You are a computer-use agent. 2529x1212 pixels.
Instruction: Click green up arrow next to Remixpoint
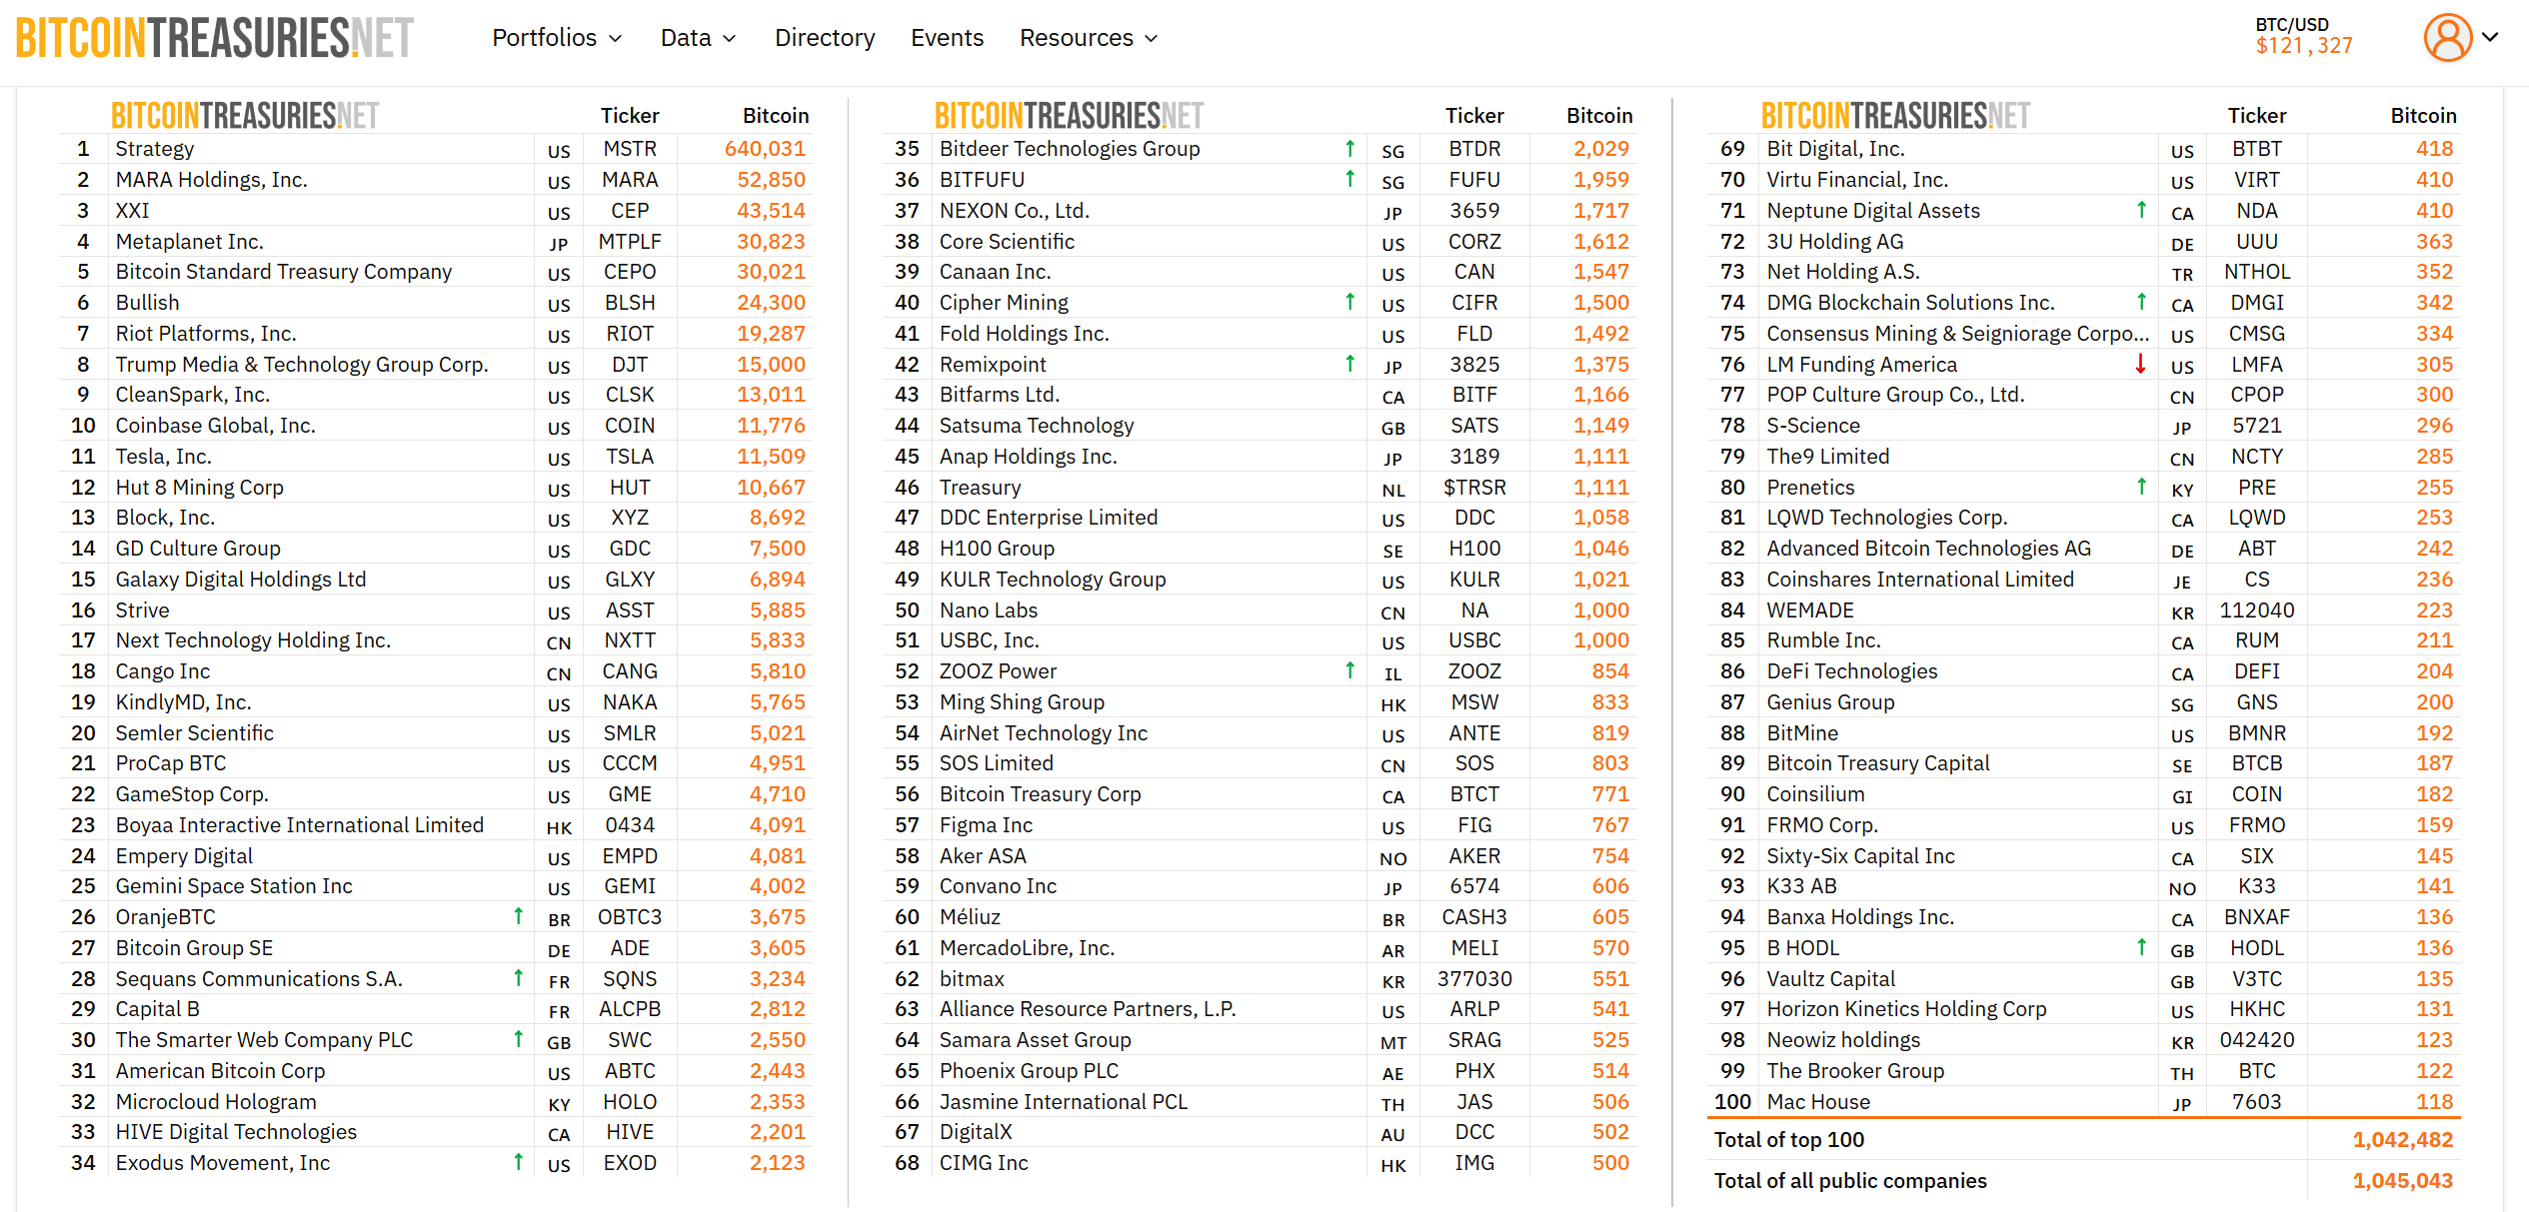[x=1349, y=364]
